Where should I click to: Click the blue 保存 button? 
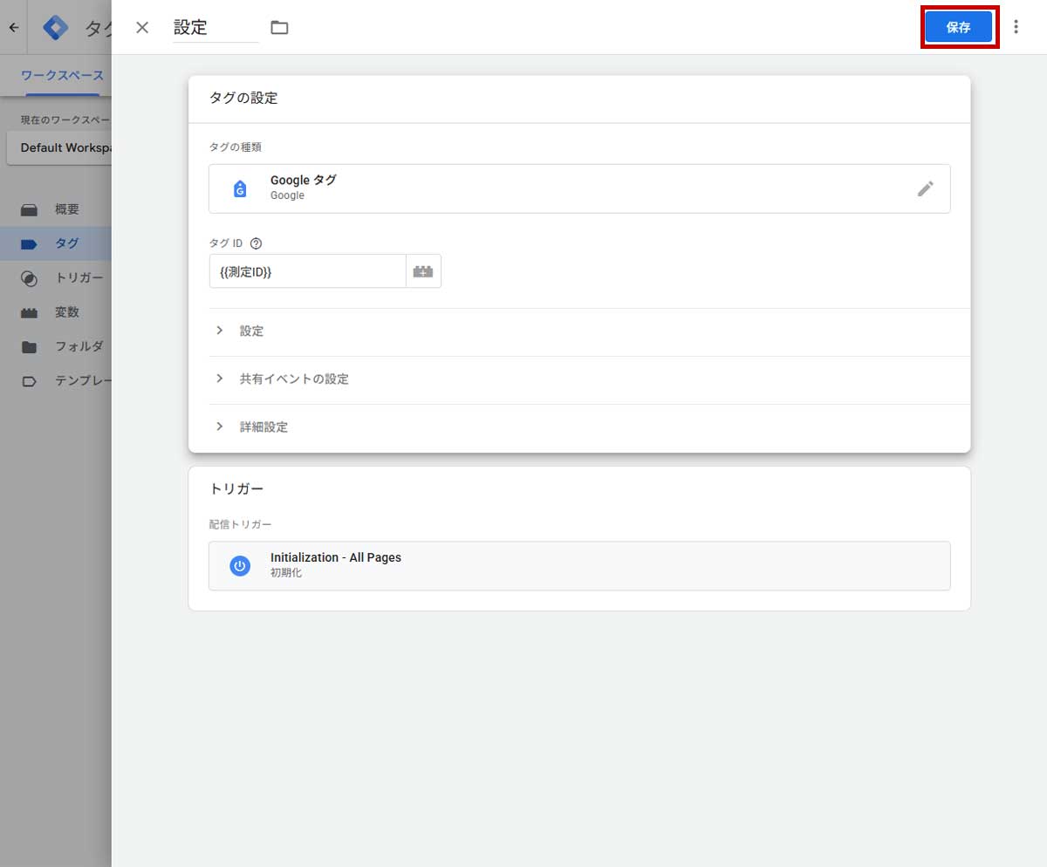(959, 27)
